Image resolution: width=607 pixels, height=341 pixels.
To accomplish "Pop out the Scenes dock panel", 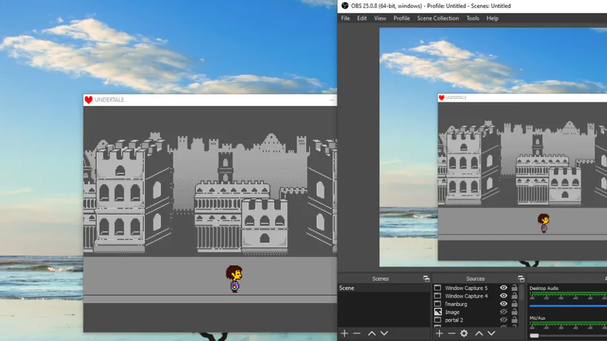I will (x=426, y=278).
